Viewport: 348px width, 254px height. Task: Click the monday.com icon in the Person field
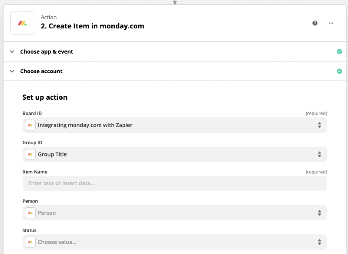pyautogui.click(x=30, y=213)
